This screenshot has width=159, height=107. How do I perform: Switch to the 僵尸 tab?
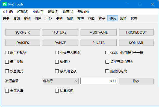tap(38, 19)
